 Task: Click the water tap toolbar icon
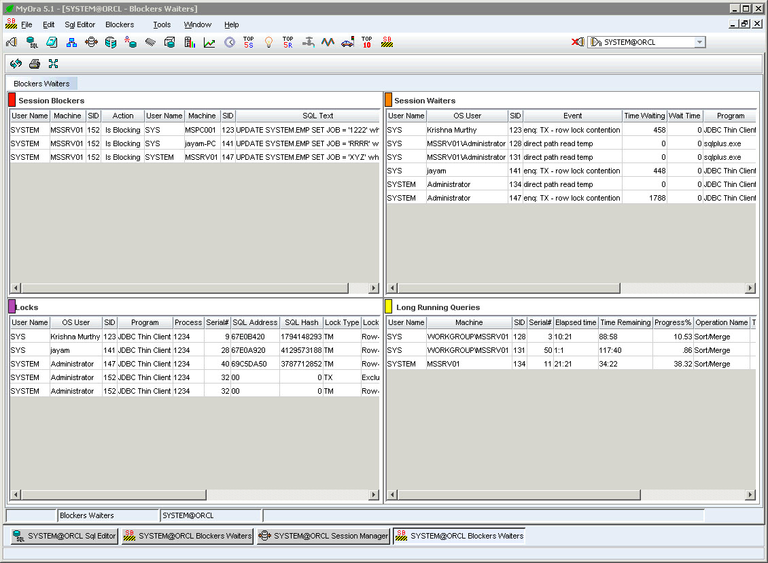[x=308, y=42]
